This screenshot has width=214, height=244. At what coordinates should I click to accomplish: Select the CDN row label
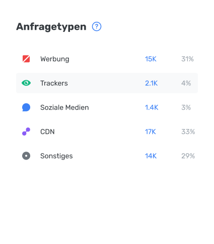pyautogui.click(x=47, y=132)
